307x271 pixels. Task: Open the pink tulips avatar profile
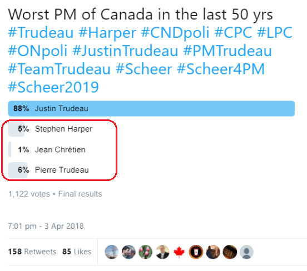coord(146,252)
